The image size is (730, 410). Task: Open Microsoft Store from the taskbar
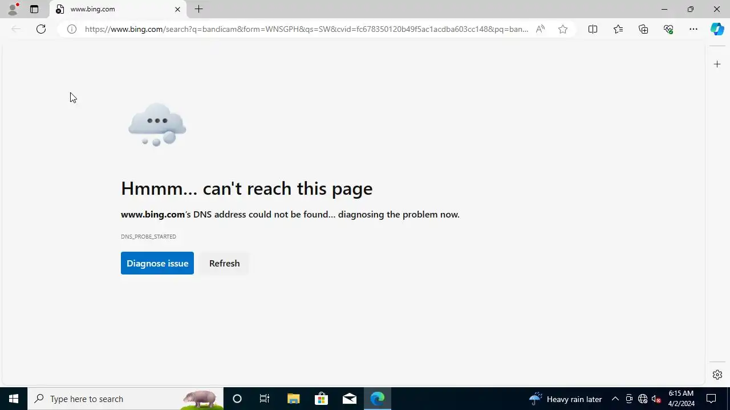point(321,399)
